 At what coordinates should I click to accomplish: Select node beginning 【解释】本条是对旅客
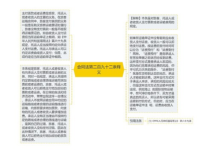[153, 22]
